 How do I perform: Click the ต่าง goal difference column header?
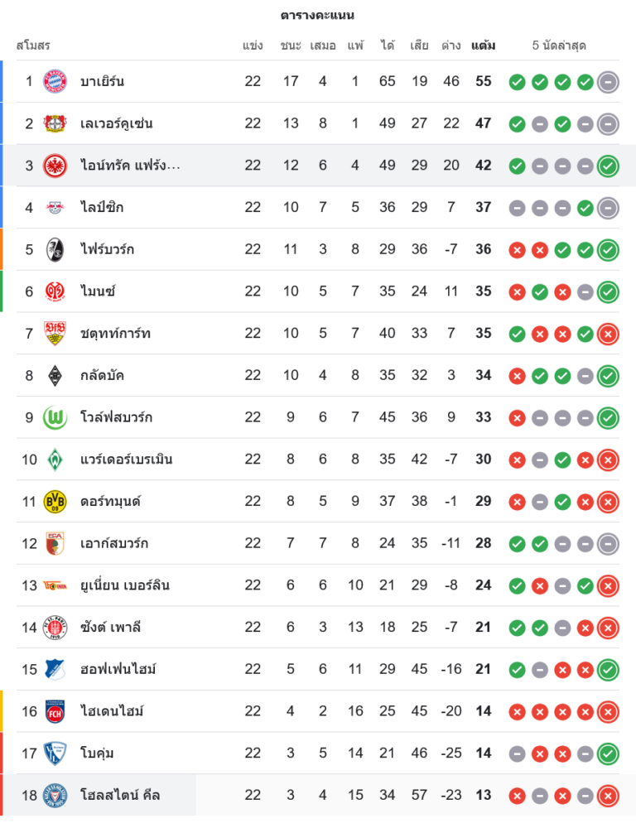pos(451,46)
